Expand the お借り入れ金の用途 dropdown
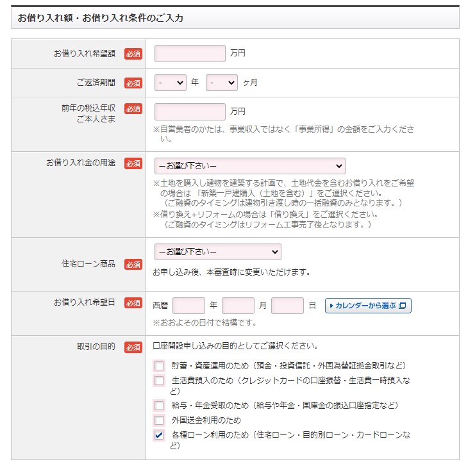 249,166
